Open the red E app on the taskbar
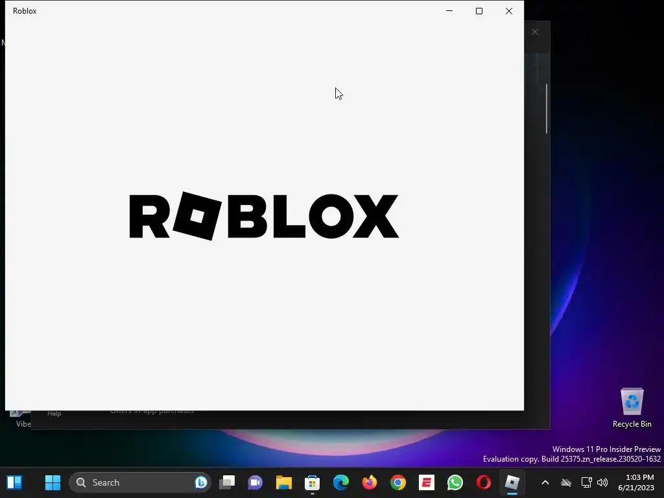Image resolution: width=664 pixels, height=498 pixels. 427,482
